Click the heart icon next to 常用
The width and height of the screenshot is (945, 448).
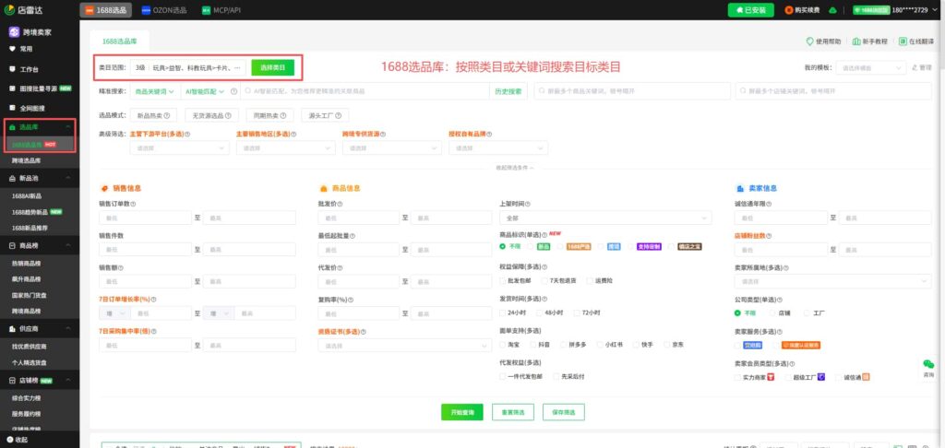coord(13,49)
